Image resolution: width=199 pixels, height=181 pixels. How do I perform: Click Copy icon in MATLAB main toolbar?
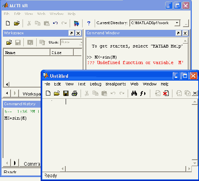[x=37, y=23]
